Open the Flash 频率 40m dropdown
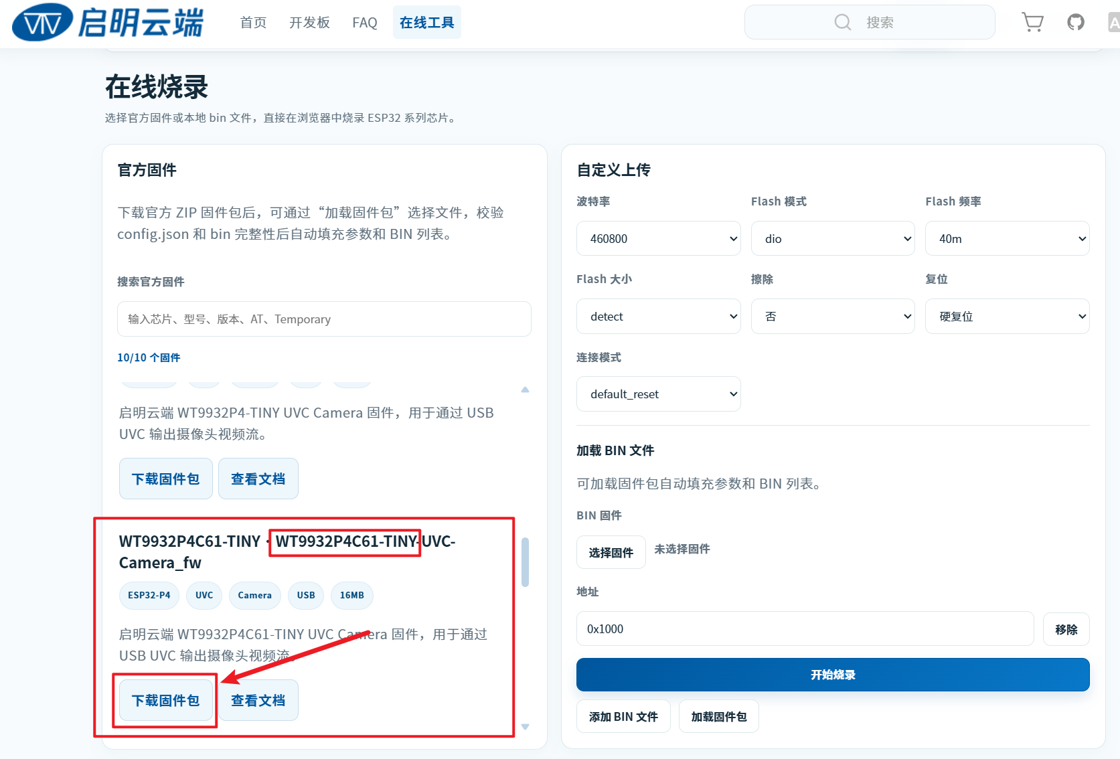The image size is (1120, 759). 1008,238
